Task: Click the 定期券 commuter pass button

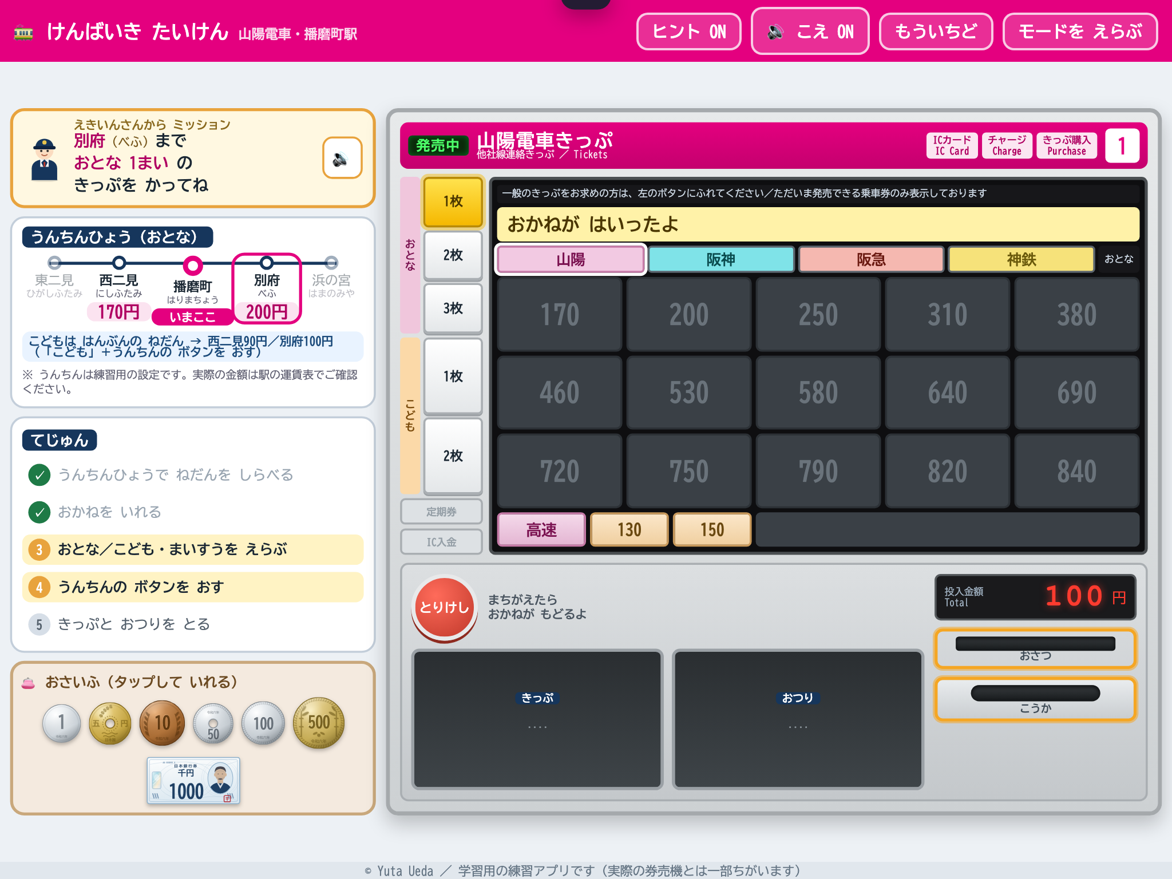Action: click(x=441, y=512)
